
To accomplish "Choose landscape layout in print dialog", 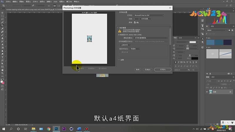I will coord(137,23).
